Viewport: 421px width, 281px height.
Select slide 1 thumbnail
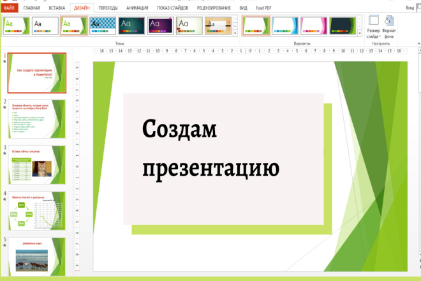click(x=37, y=73)
